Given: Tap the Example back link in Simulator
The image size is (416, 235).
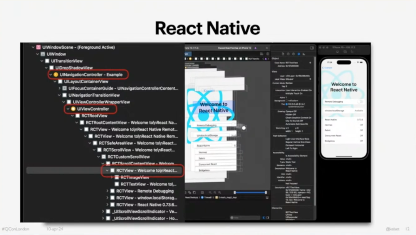Looking at the screenshot, I should 327,68.
